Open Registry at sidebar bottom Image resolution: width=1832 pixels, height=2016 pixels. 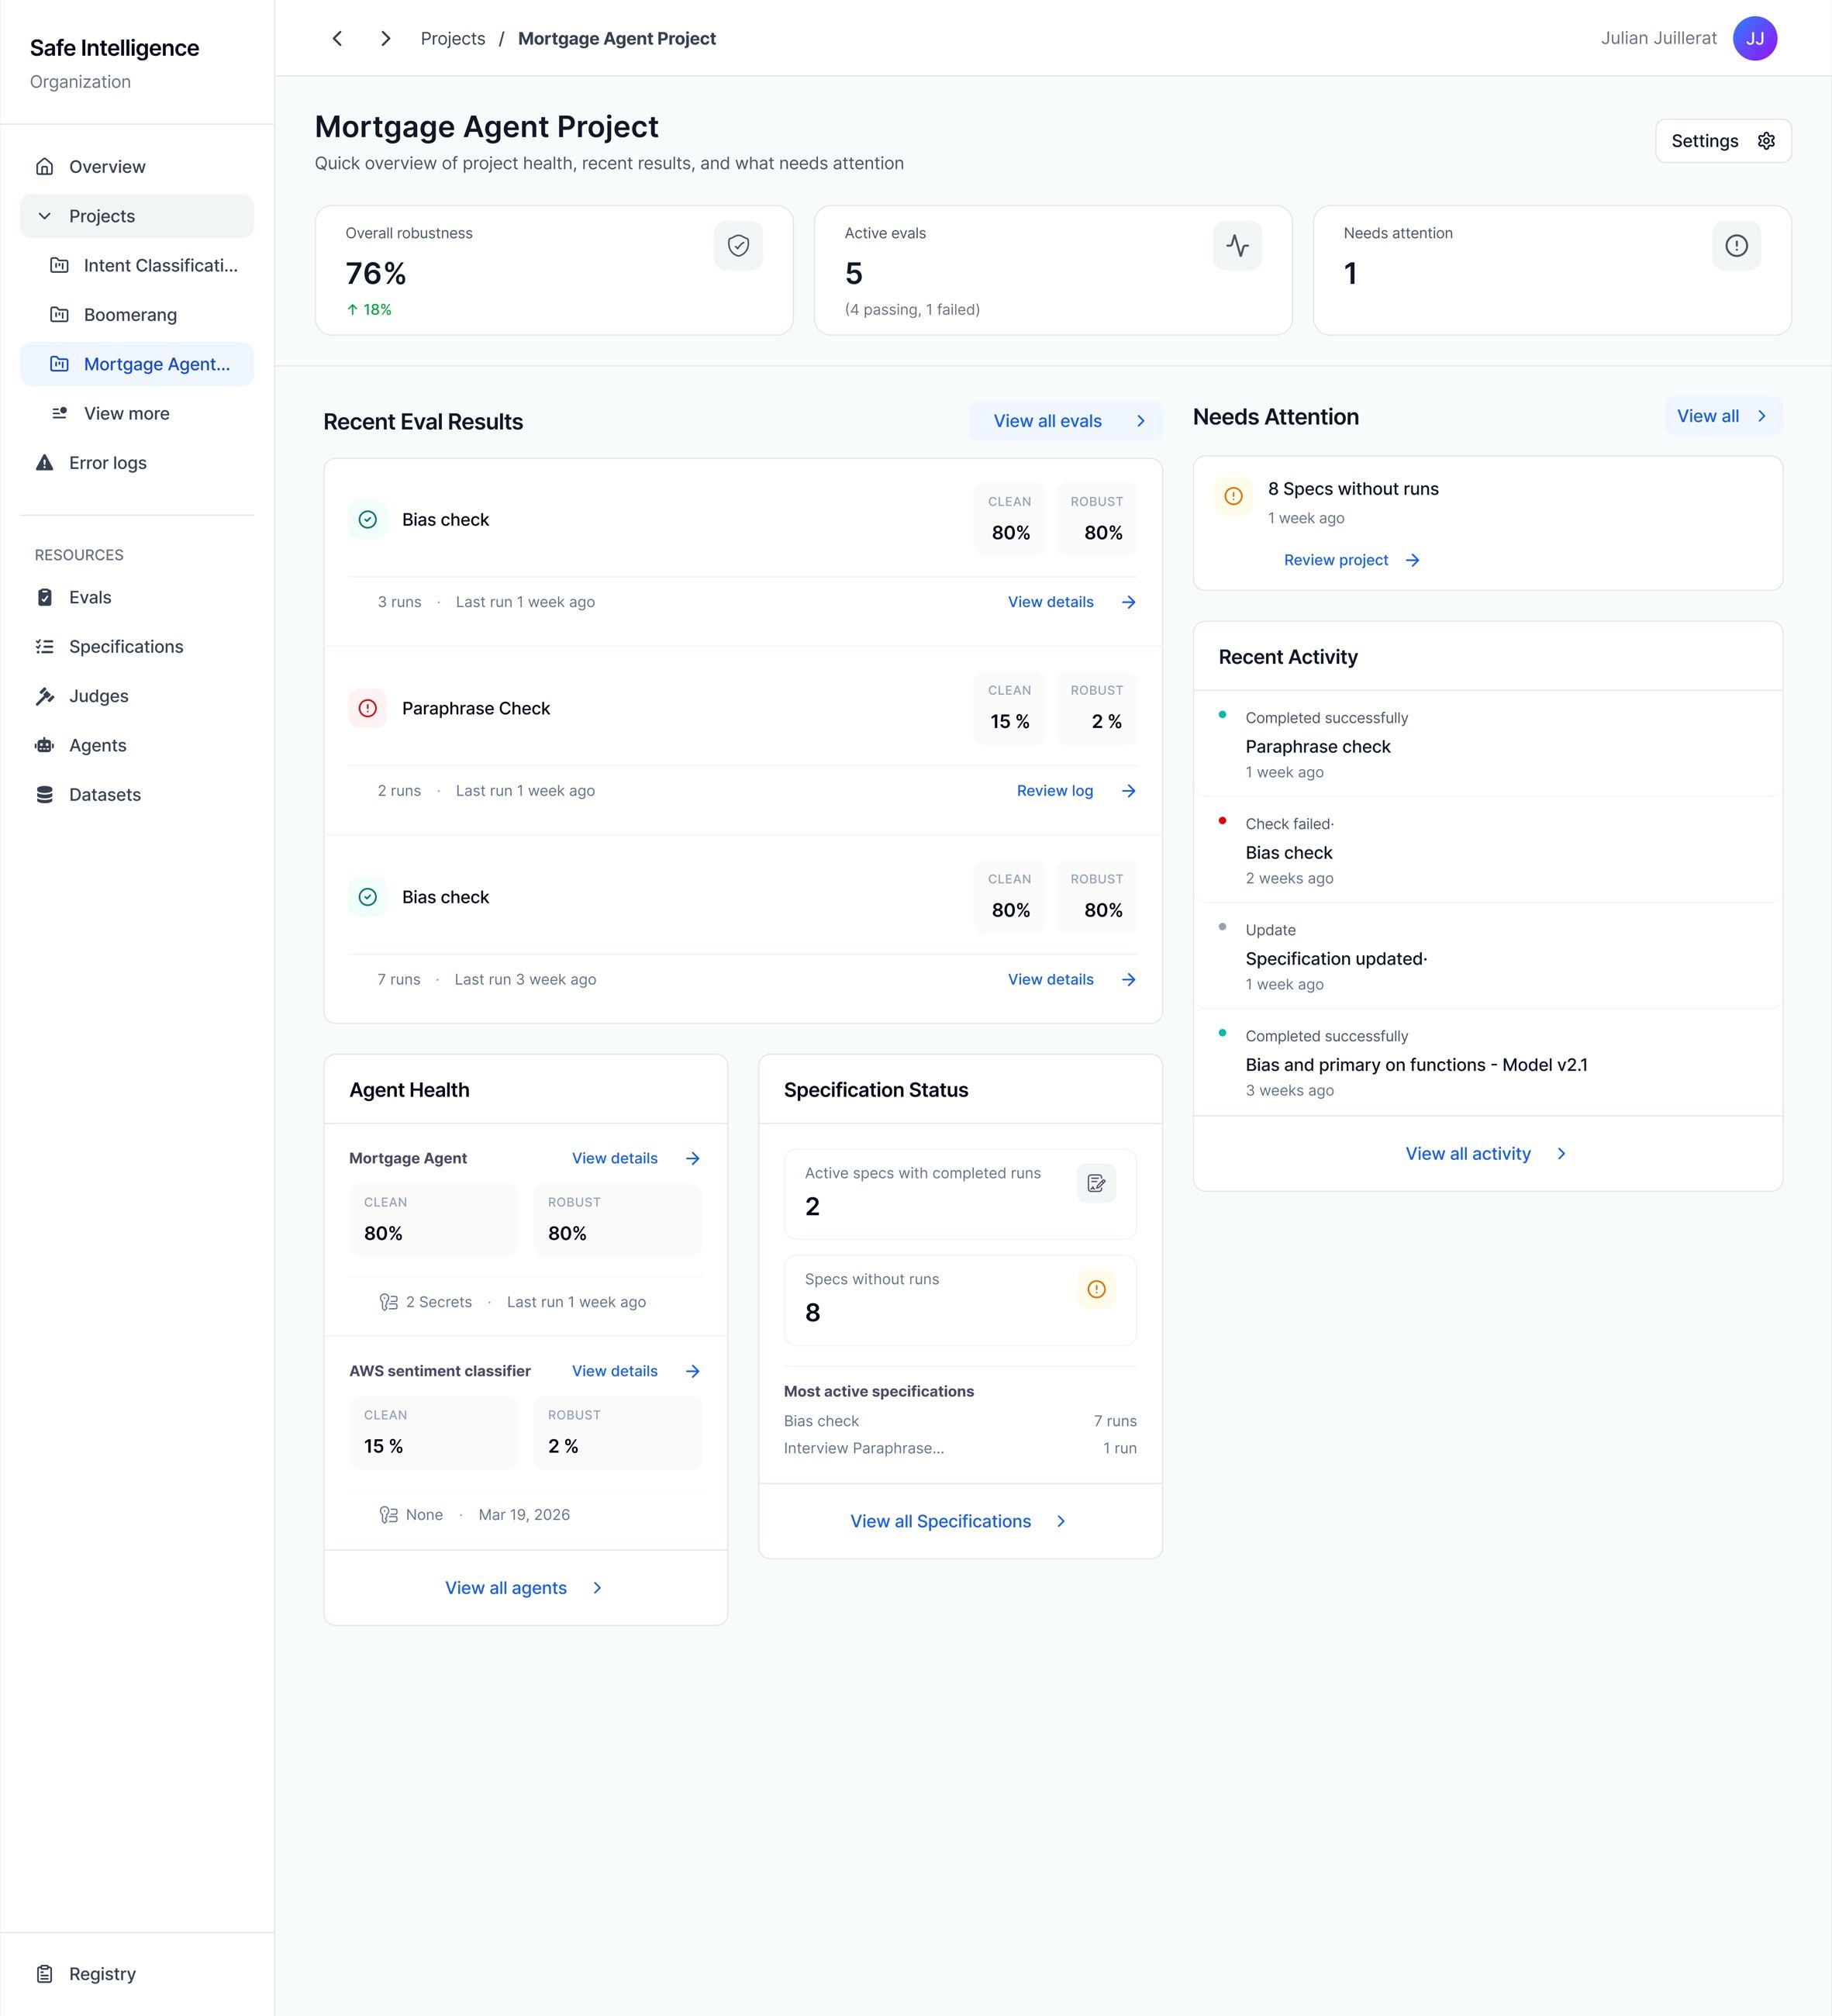(137, 1974)
